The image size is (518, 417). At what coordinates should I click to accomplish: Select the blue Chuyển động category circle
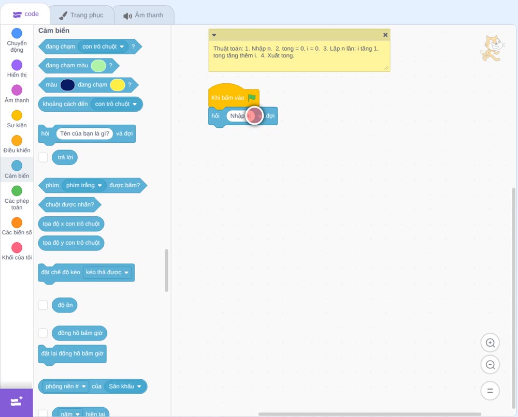click(x=17, y=33)
